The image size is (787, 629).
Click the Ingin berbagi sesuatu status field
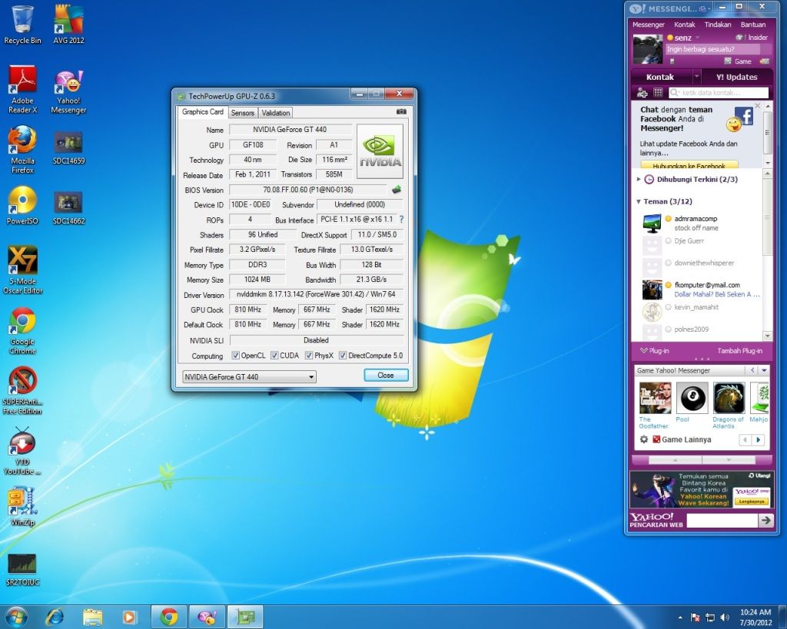[719, 49]
